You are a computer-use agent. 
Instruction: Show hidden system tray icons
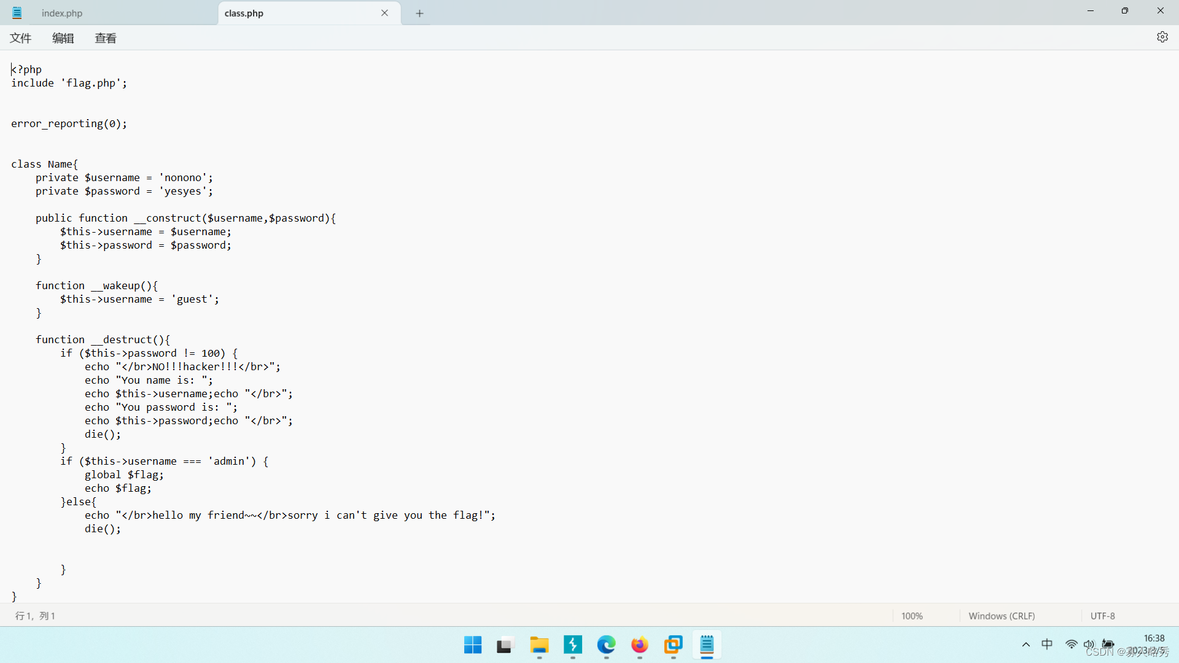click(1026, 645)
